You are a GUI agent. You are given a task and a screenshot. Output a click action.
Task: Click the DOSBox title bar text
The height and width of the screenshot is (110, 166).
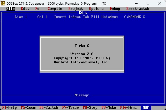pos(56,4)
